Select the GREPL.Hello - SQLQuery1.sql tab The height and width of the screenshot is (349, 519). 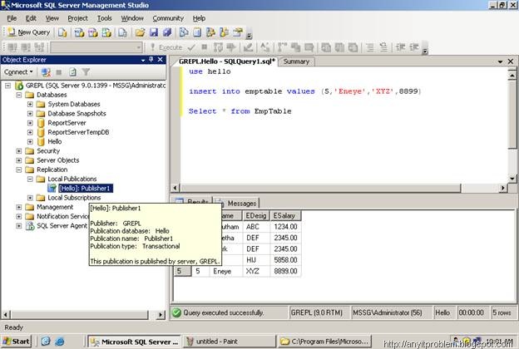(x=227, y=61)
